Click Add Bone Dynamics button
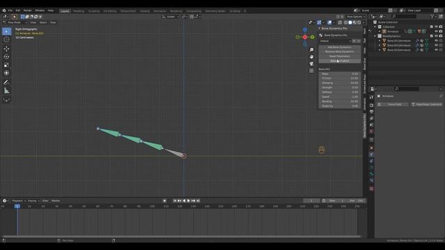Viewport: 445px width, 250px height. tap(339, 47)
